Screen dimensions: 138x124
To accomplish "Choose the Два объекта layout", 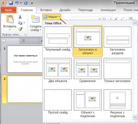I will [58, 70].
